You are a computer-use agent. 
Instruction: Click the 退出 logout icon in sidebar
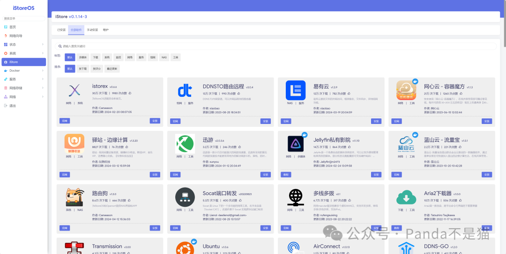click(6, 105)
